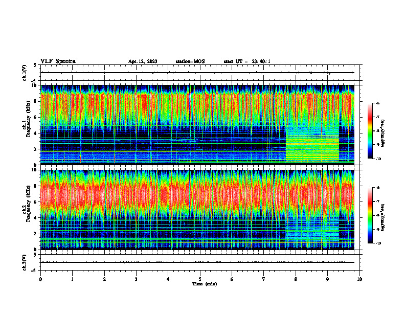This screenshot has height=313, width=405.
Task: Click the ch.2 spectrogram color bar
Action: [370, 215]
